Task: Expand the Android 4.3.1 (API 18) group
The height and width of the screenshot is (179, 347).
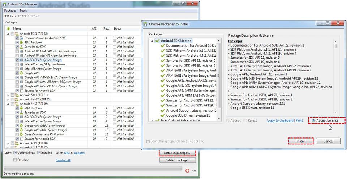Action: (x=8, y=143)
